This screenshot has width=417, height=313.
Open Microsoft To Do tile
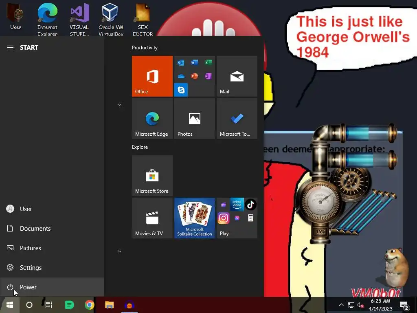[x=237, y=119]
